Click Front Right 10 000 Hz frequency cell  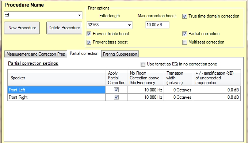145,97
